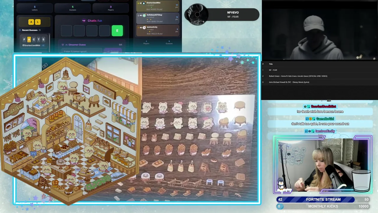Click GameBoGirl's gold coin badge
Viewport: 378px width, 213px height.
coord(310,119)
